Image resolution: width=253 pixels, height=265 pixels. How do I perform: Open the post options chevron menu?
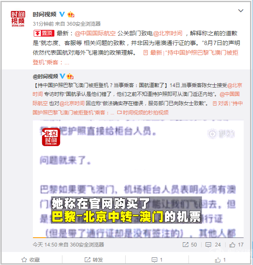point(241,11)
